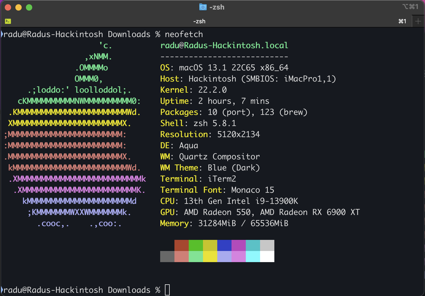
Task: Click the ⌥⌘1 label in title bar
Action: [x=410, y=7]
